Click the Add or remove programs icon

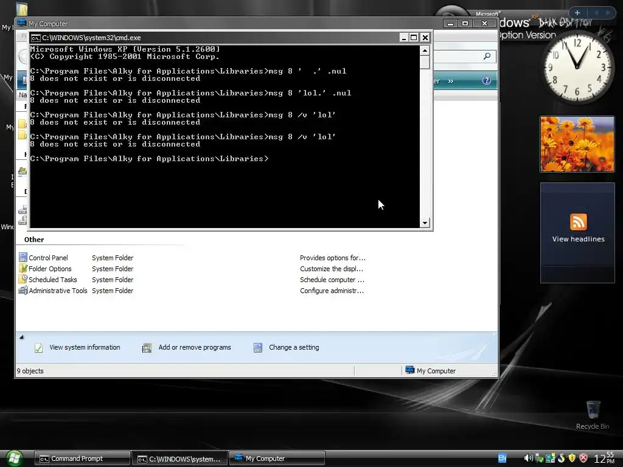coord(147,348)
